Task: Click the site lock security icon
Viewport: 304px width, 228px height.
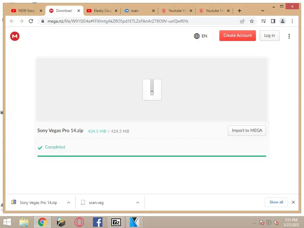Action: [43, 21]
